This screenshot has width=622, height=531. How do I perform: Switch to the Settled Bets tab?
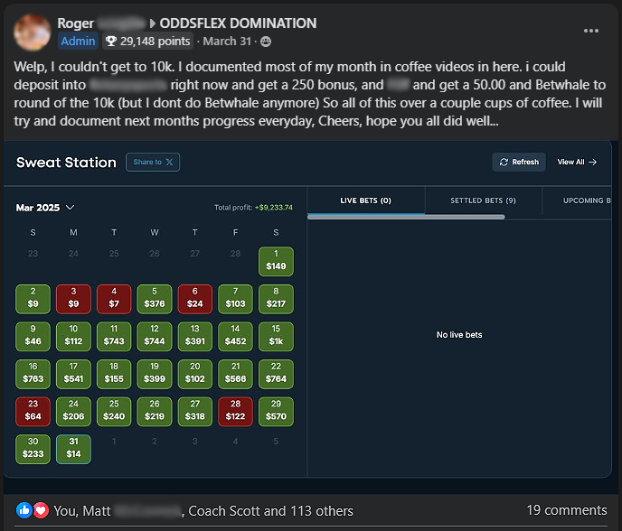pyautogui.click(x=483, y=200)
